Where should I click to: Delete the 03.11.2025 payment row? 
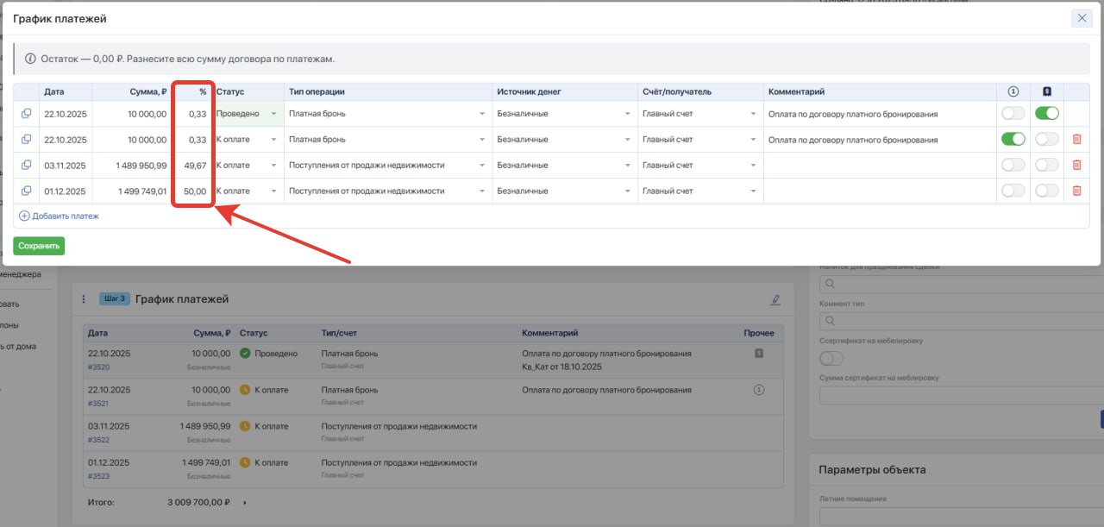pos(1076,166)
